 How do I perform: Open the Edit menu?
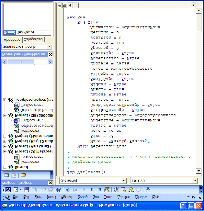coord(26,197)
